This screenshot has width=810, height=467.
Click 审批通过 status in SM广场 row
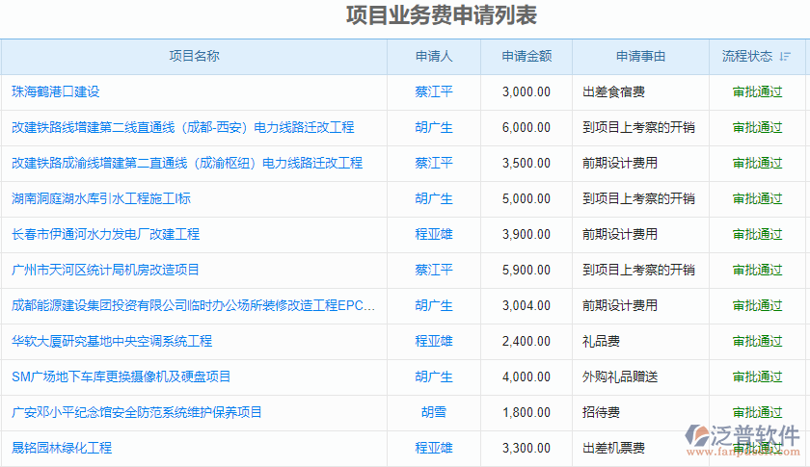tap(757, 376)
